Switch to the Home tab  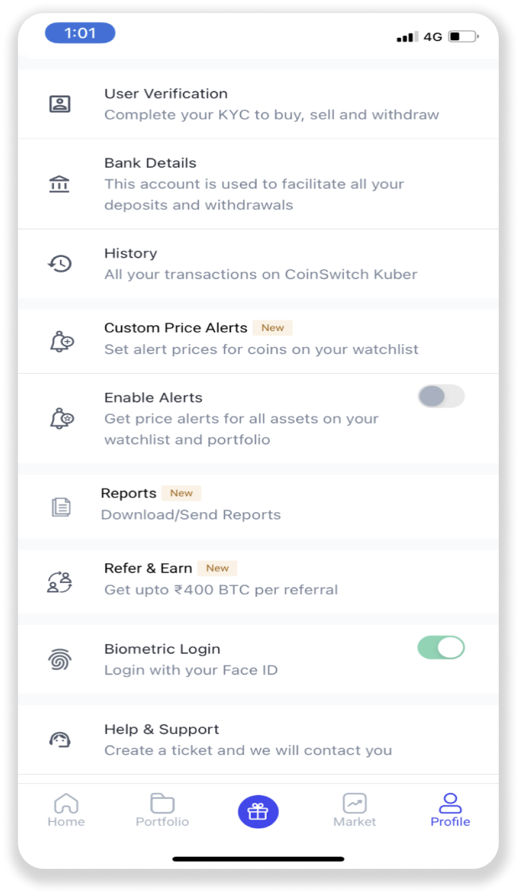(66, 810)
